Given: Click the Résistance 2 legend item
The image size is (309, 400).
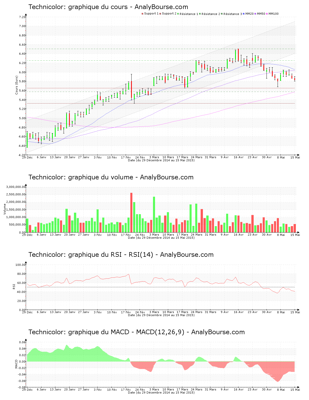Looking at the screenshot, I should point(211,14).
